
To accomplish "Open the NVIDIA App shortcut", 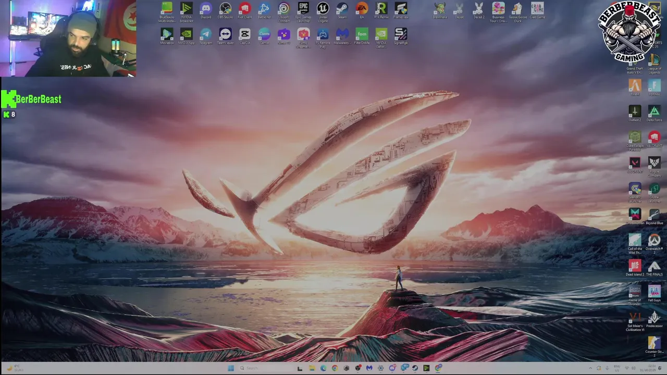I will (187, 36).
